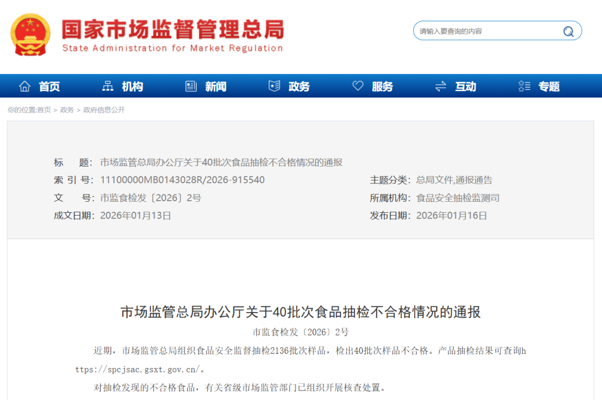The height and width of the screenshot is (400, 602).
Task: Go to the 专题 navigation section
Action: tap(549, 87)
